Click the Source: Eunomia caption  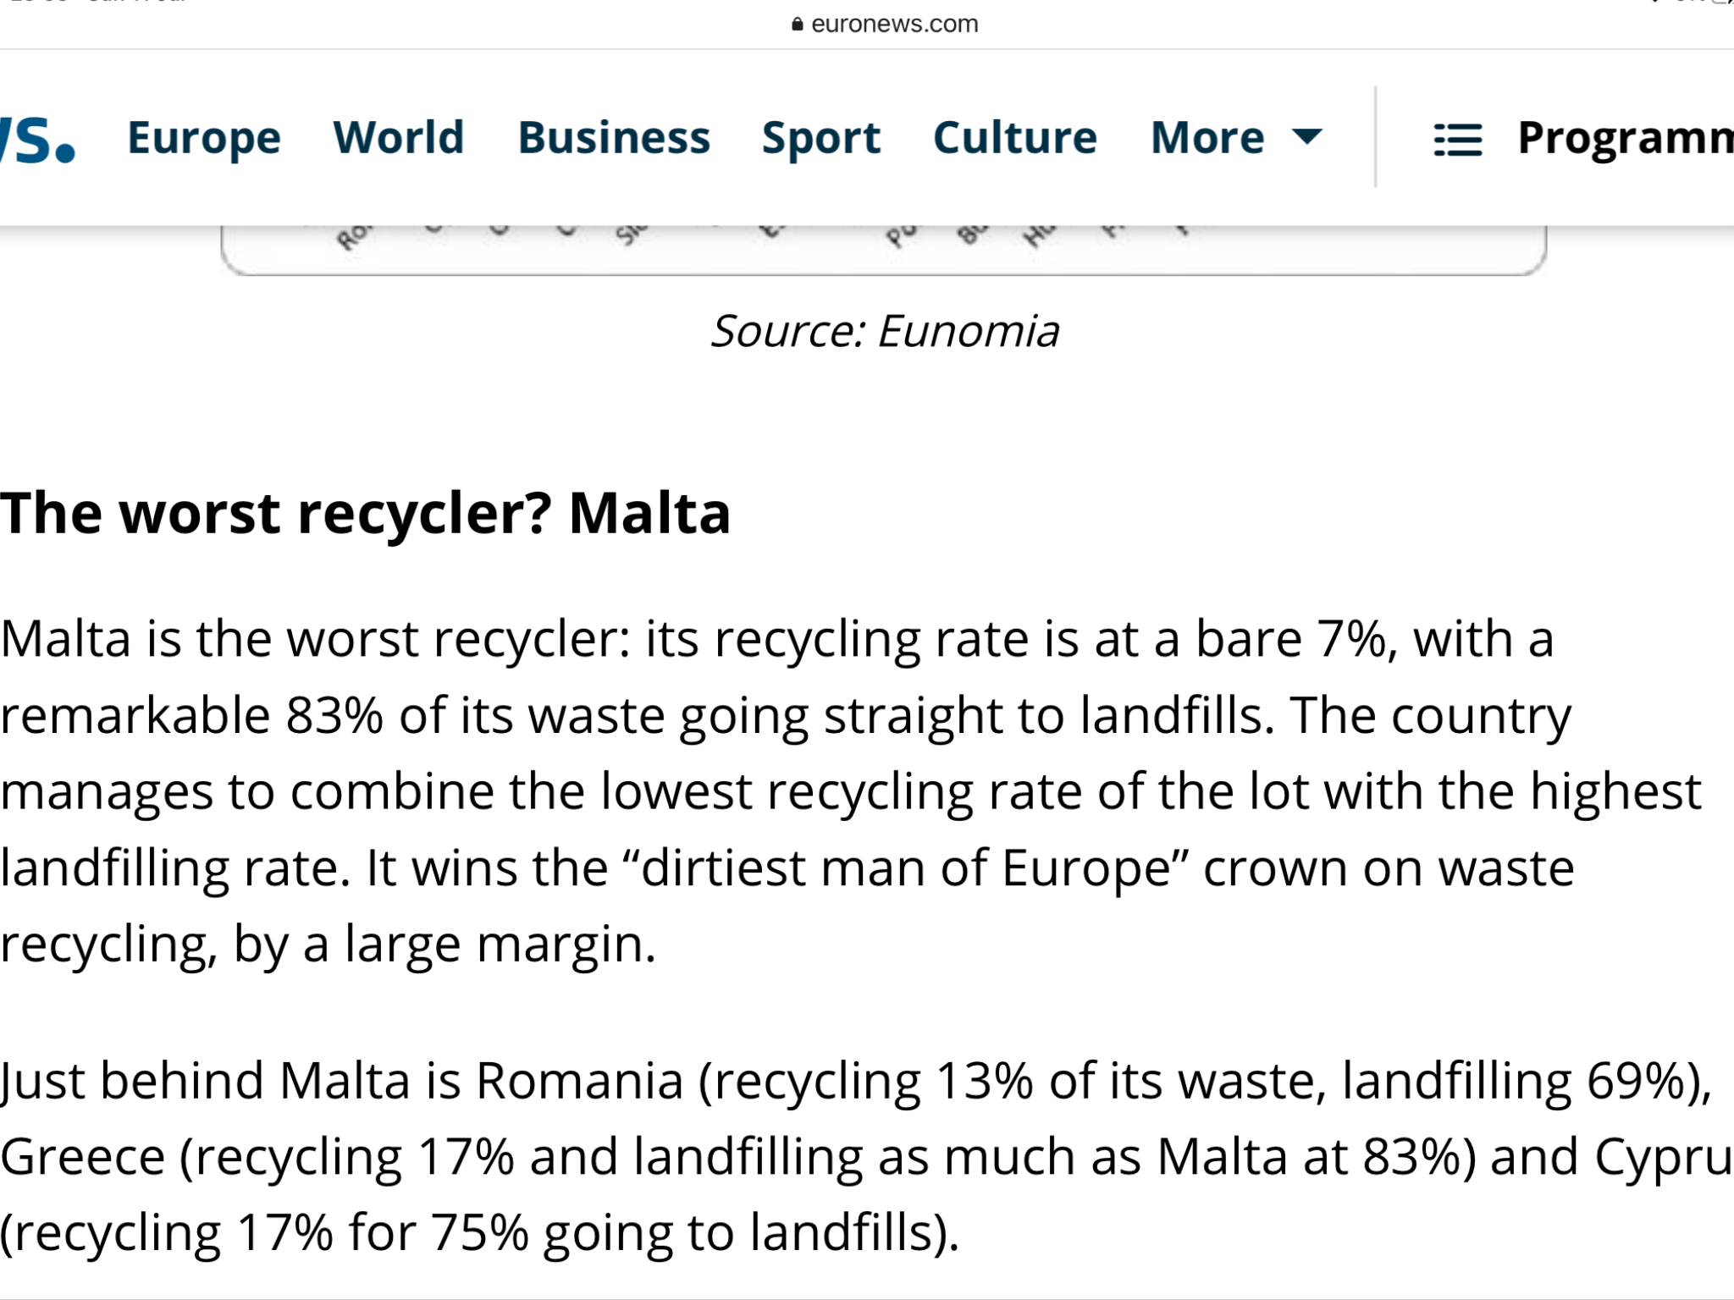[x=885, y=331]
